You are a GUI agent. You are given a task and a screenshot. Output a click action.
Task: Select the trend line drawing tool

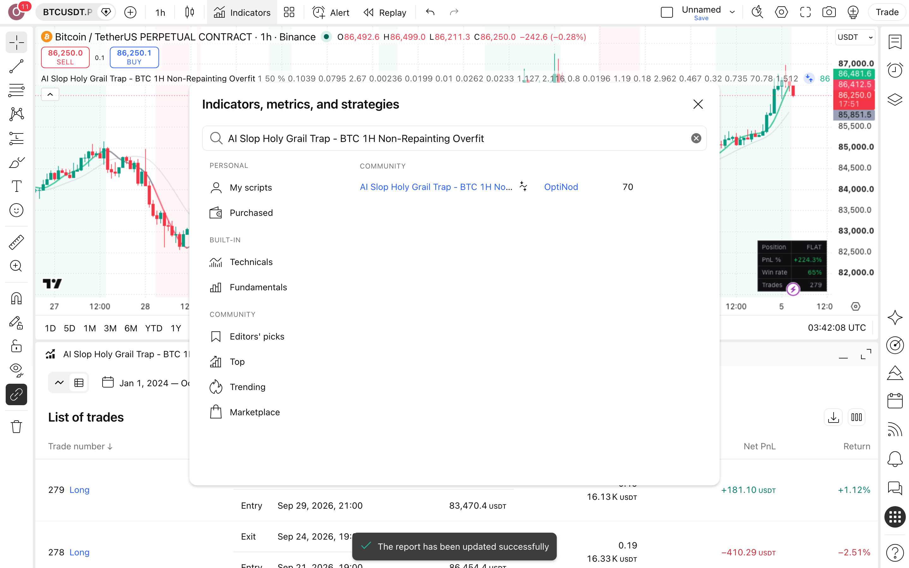(16, 66)
